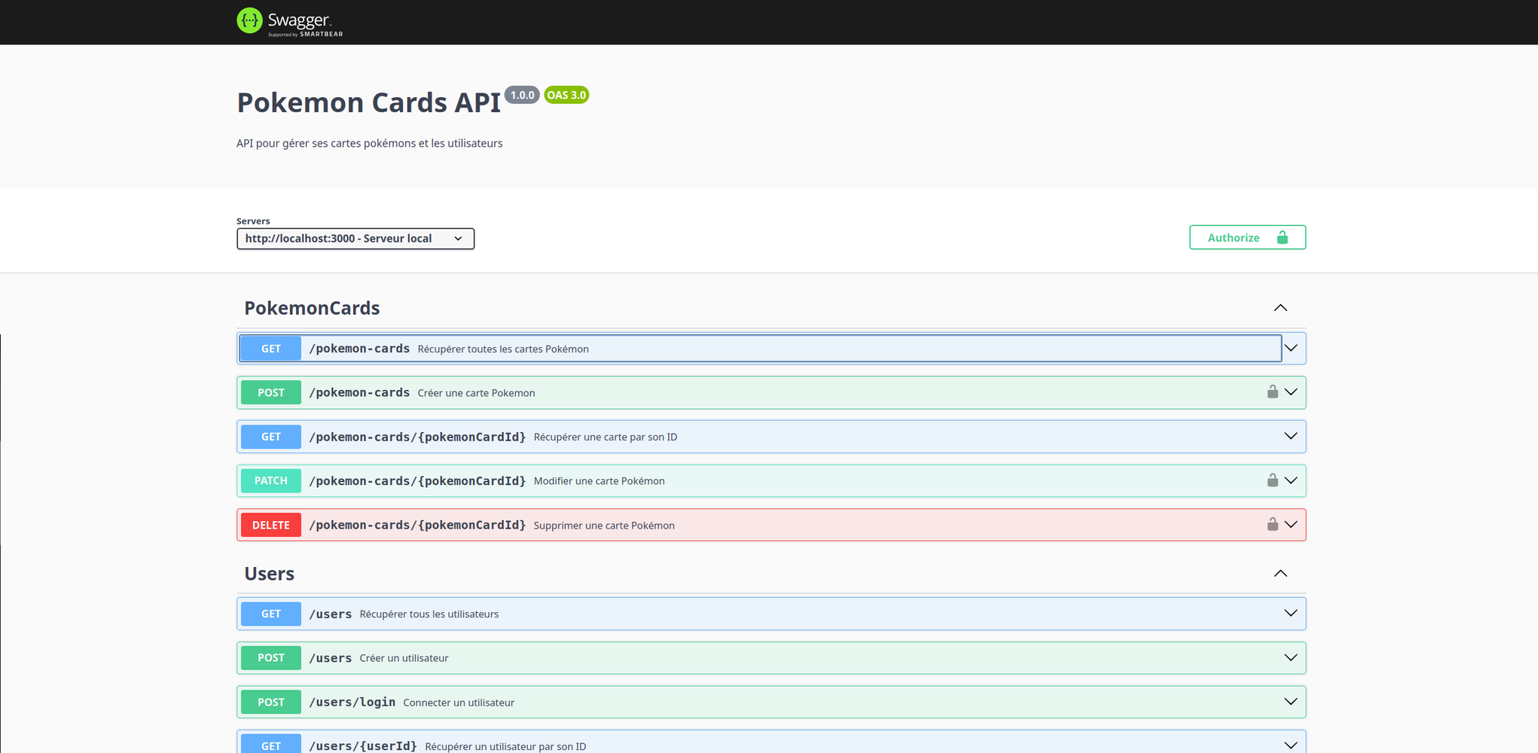The height and width of the screenshot is (753, 1538).
Task: Expand GET /pokemon-cards chevron arrow
Action: coord(1291,348)
